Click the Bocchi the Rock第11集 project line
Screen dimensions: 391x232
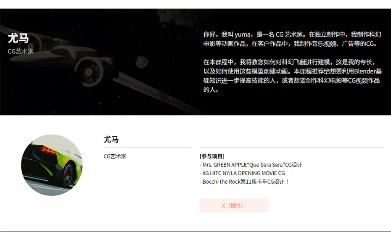coord(244,182)
